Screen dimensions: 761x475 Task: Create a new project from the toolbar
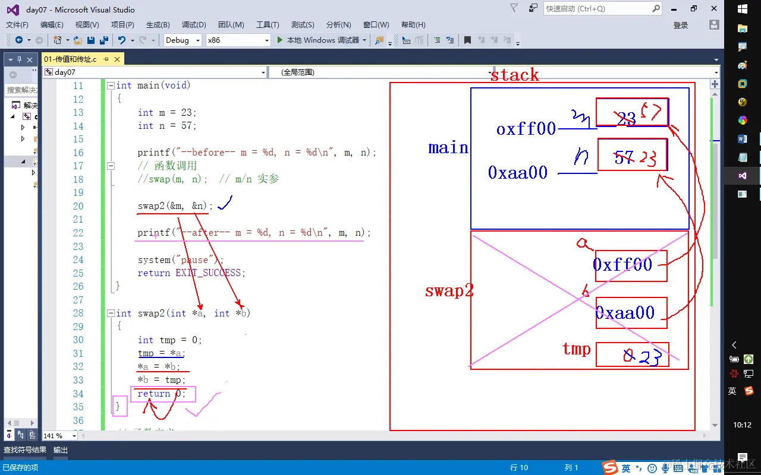[x=57, y=40]
